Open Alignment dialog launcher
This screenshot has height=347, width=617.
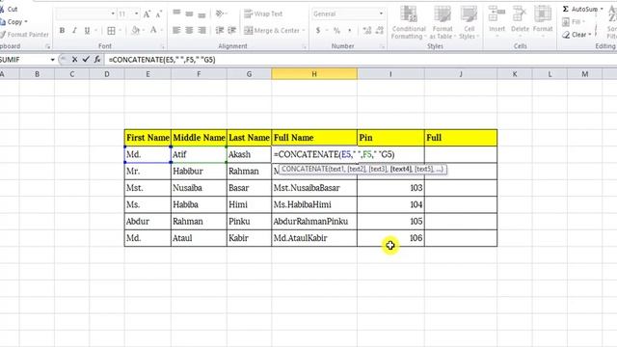click(x=305, y=47)
